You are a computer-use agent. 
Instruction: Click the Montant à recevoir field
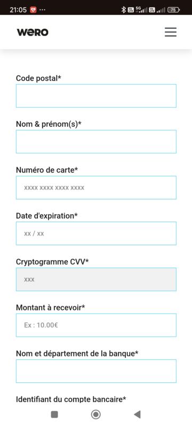pyautogui.click(x=96, y=325)
